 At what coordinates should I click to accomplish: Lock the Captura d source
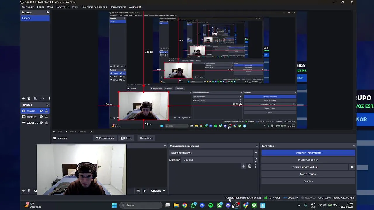(x=46, y=123)
